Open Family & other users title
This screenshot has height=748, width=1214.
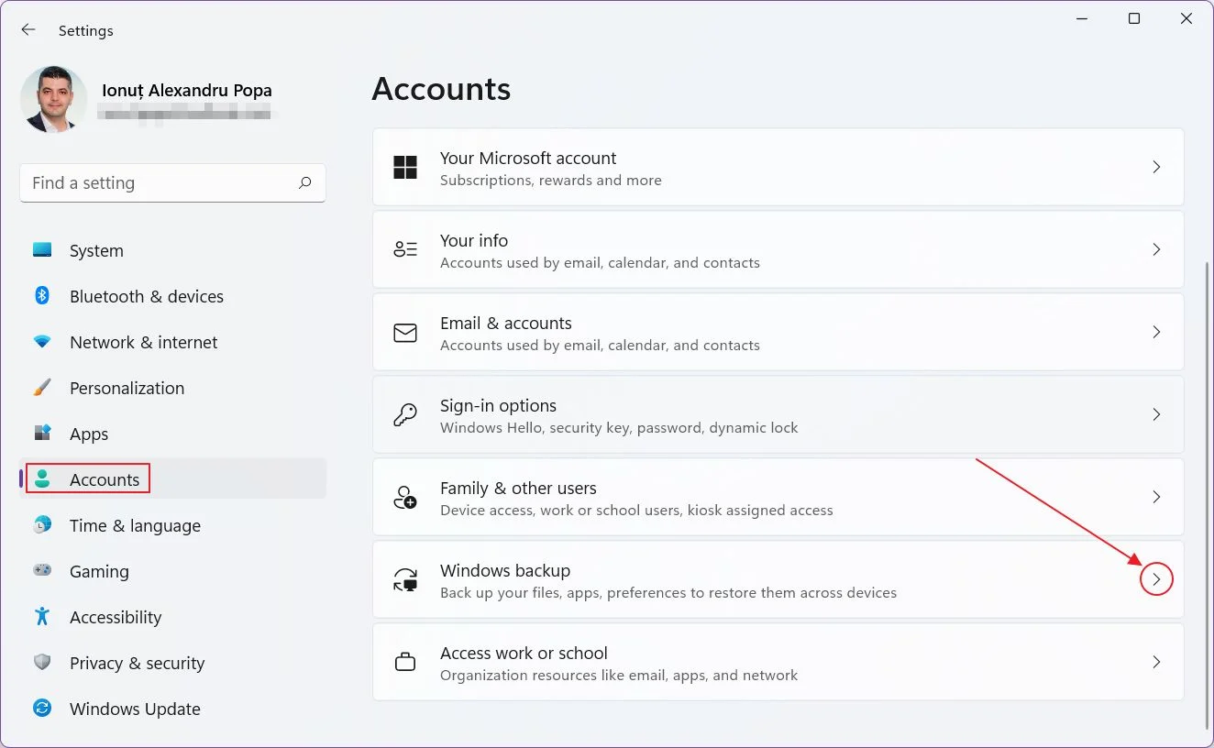click(518, 488)
